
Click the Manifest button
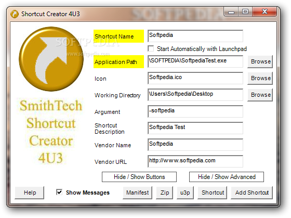point(137,193)
